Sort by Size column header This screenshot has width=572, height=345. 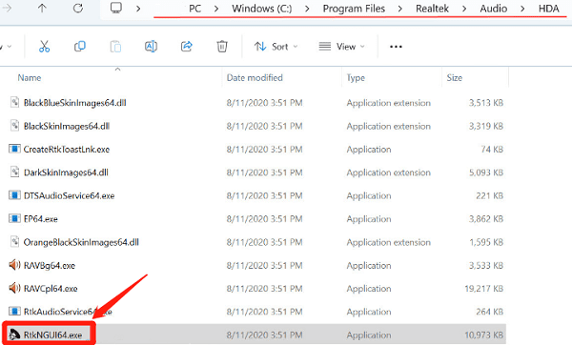click(x=455, y=78)
